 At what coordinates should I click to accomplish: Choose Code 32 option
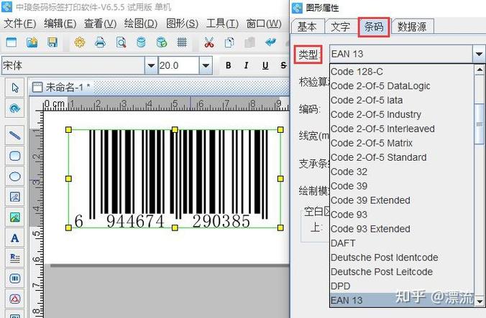pos(402,172)
